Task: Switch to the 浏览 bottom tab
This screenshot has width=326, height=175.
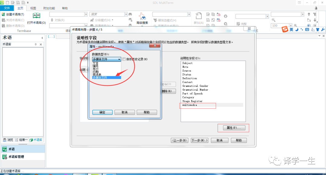Action: pyautogui.click(x=8, y=140)
